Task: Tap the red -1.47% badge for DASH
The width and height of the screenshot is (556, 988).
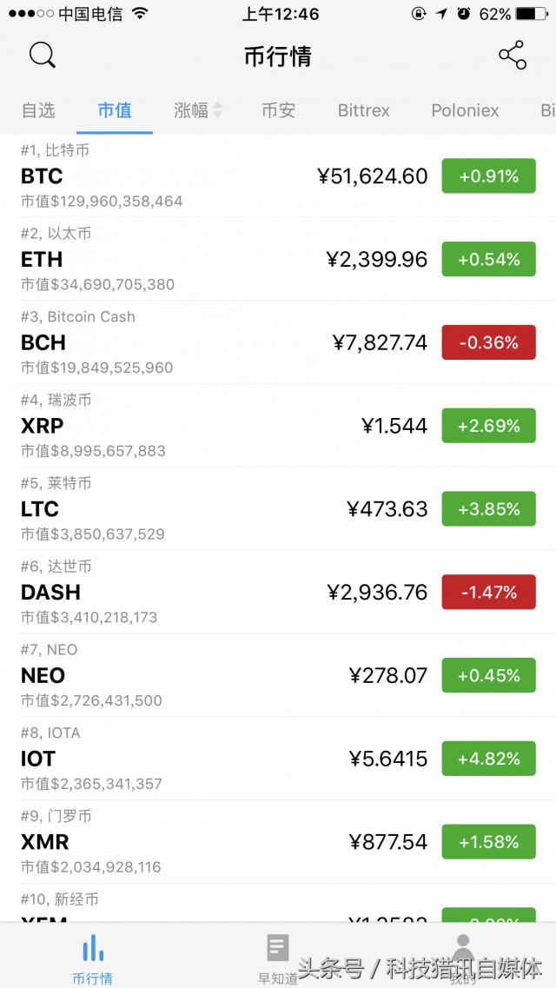Action: 489,592
